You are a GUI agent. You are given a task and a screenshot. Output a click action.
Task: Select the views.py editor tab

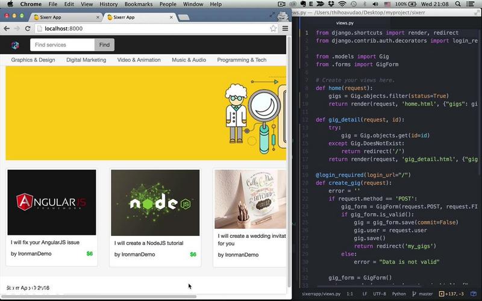tap(345, 23)
